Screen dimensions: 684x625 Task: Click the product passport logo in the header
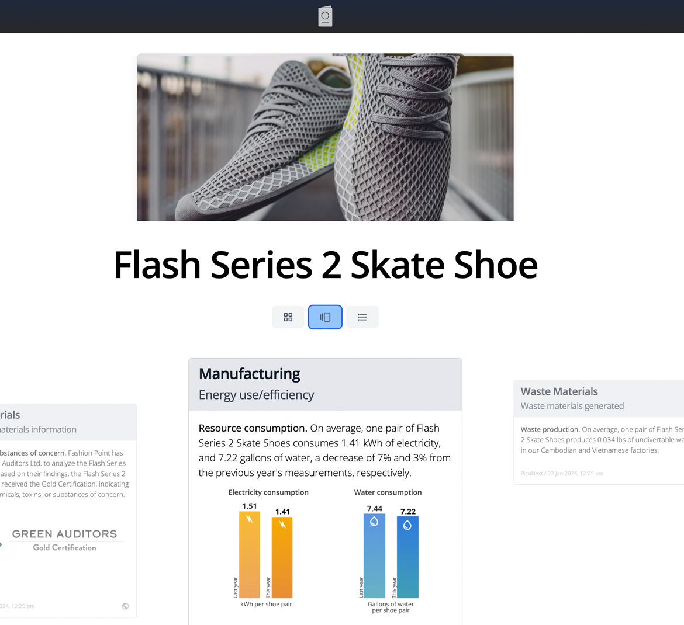325,16
